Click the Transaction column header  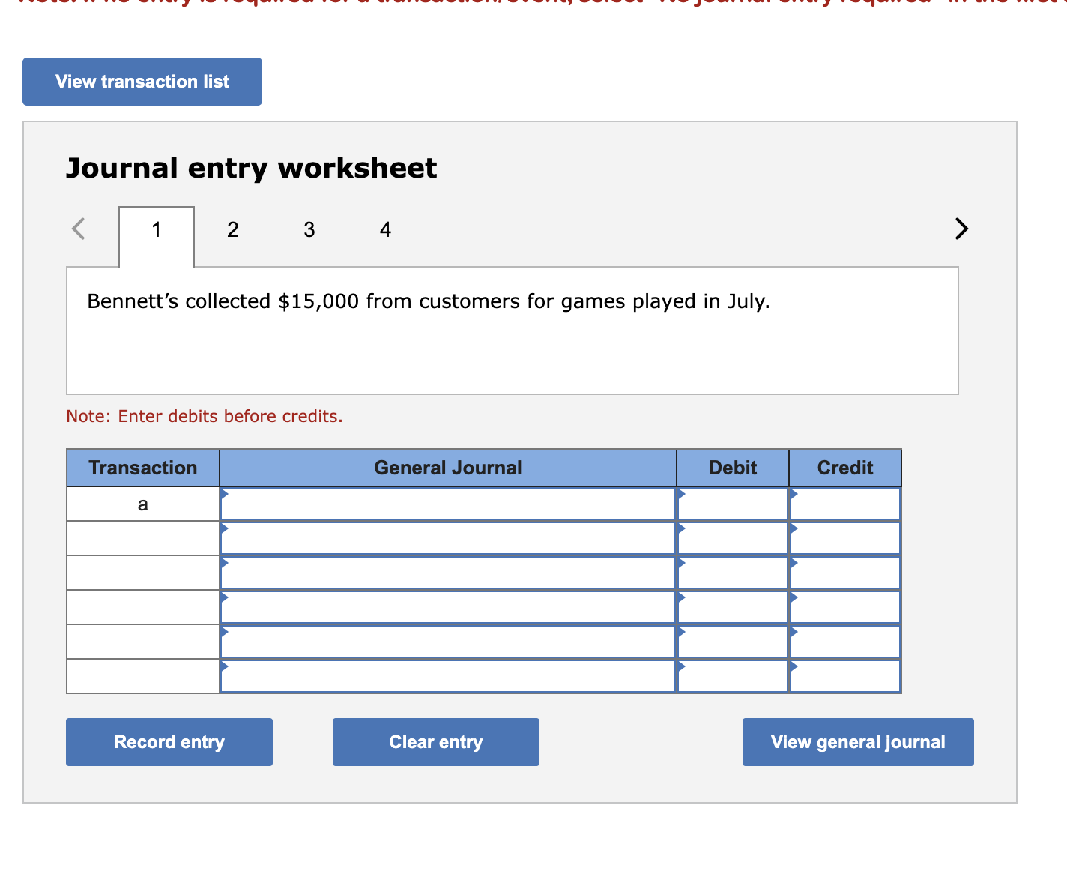(143, 468)
